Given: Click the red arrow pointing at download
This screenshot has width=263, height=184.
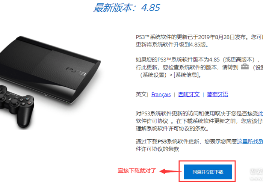Looking at the screenshot, I should click(x=170, y=171).
